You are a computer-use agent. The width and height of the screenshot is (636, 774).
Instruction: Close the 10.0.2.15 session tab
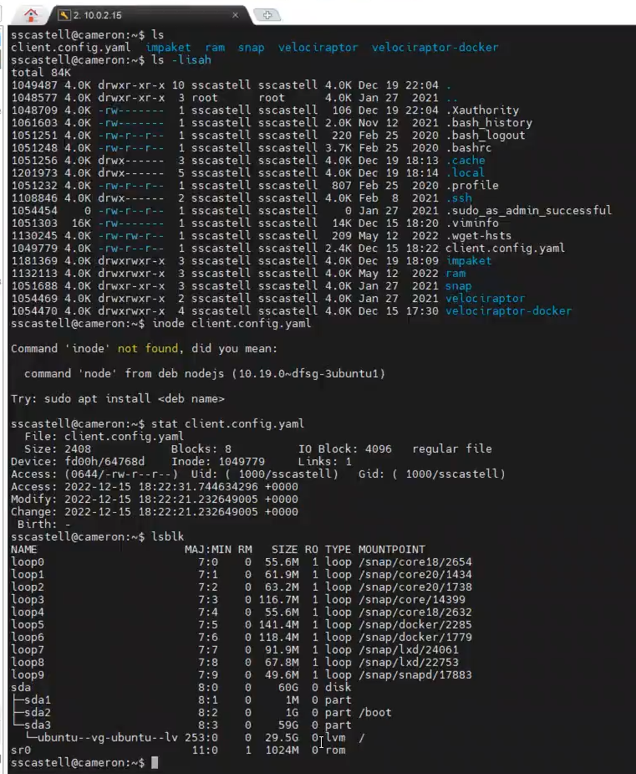coord(235,15)
